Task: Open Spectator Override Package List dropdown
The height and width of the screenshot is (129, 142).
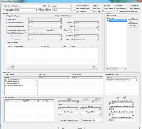Action: point(133,104)
